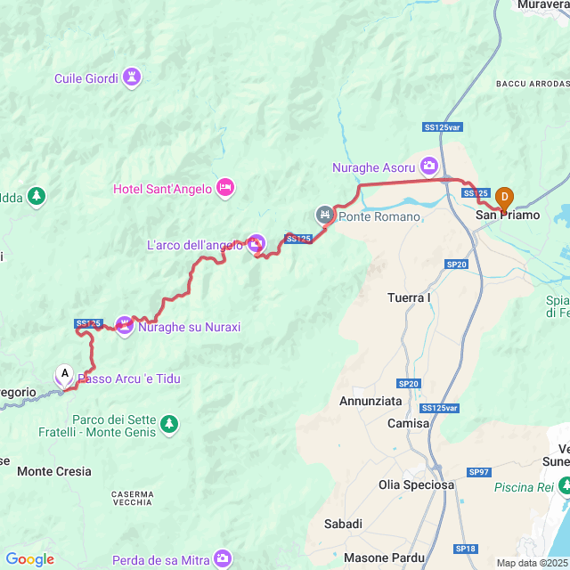Click the Parco dei Sette Fratelli tree icon
This screenshot has width=570, height=570.
coord(169,425)
